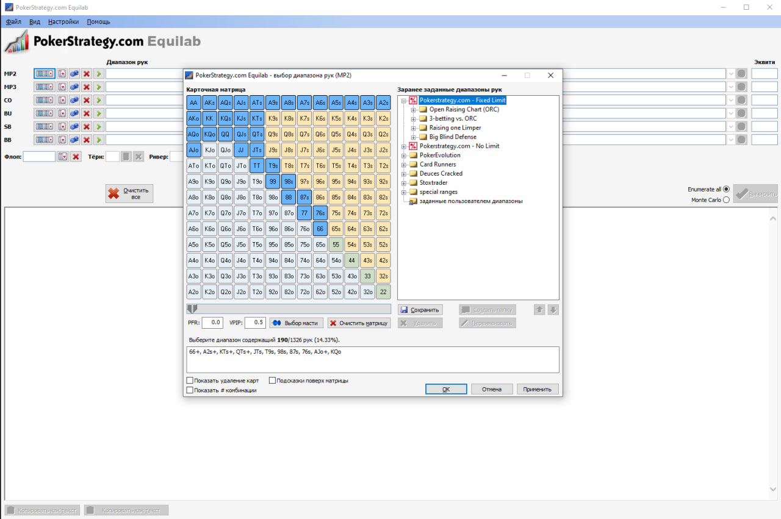Viewport: 781px width, 519px height.
Task: Clear MP3 range with red X icon
Action: pyautogui.click(x=87, y=87)
